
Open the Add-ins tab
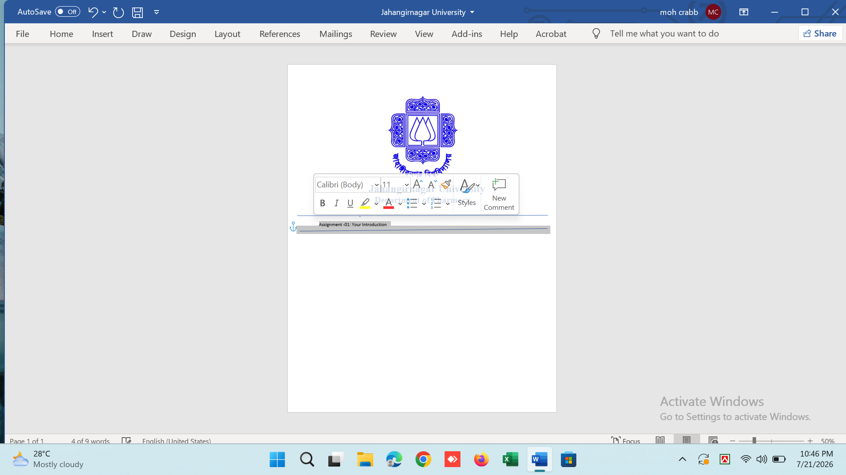(x=467, y=34)
